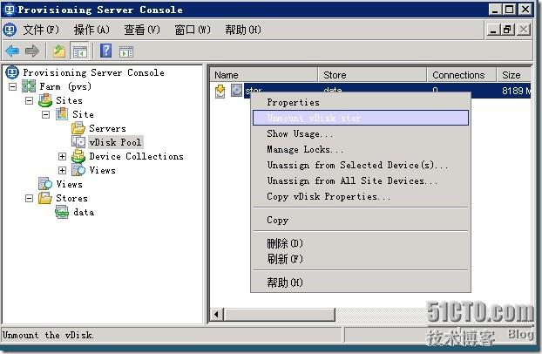The image size is (542, 354).
Task: Click the Provisioning Server Console root icon
Action: [12, 72]
